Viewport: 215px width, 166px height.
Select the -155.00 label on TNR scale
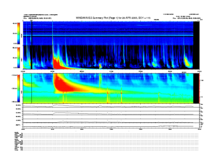click(14, 102)
